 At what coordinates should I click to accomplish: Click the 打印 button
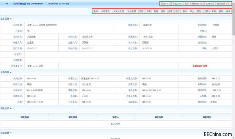tap(187, 3)
